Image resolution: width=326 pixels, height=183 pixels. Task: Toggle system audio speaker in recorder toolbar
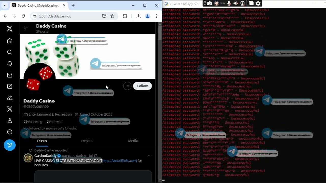coord(236,3)
